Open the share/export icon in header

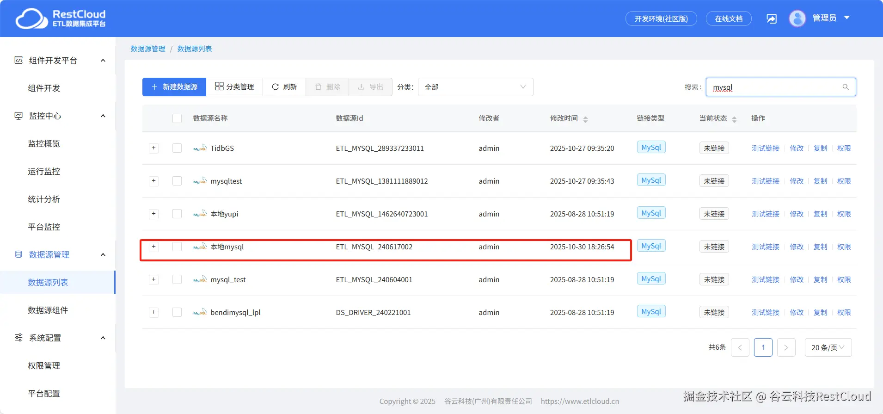772,19
